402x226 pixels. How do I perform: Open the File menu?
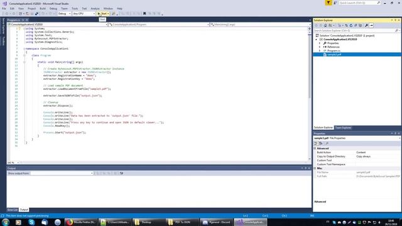pyautogui.click(x=4, y=8)
